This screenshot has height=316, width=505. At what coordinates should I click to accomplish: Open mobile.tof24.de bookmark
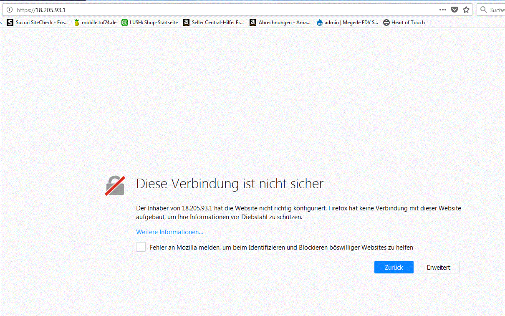coord(95,23)
